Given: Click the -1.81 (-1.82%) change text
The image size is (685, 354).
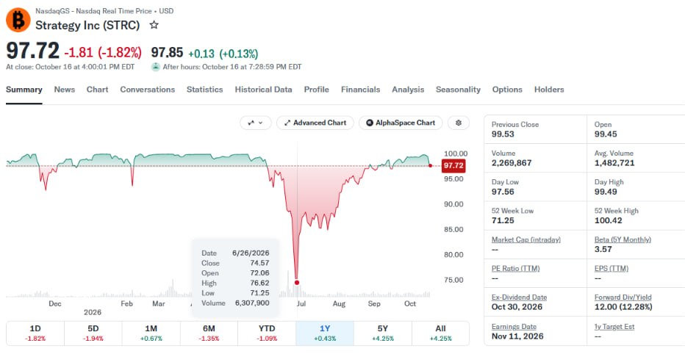Looking at the screenshot, I should click(103, 53).
